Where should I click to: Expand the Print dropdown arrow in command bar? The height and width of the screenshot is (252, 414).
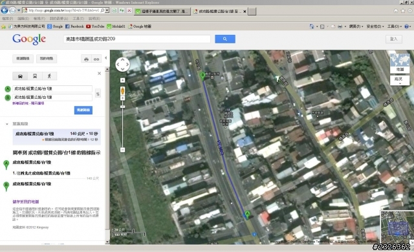click(x=345, y=26)
